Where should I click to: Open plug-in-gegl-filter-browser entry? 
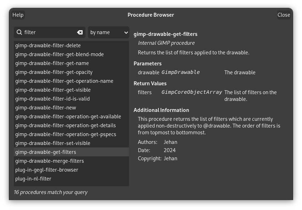[46, 170]
